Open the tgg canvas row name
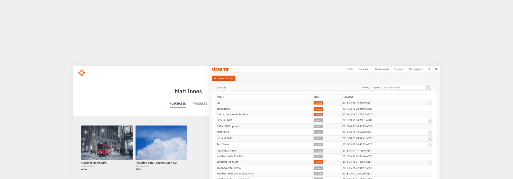 tap(219, 103)
